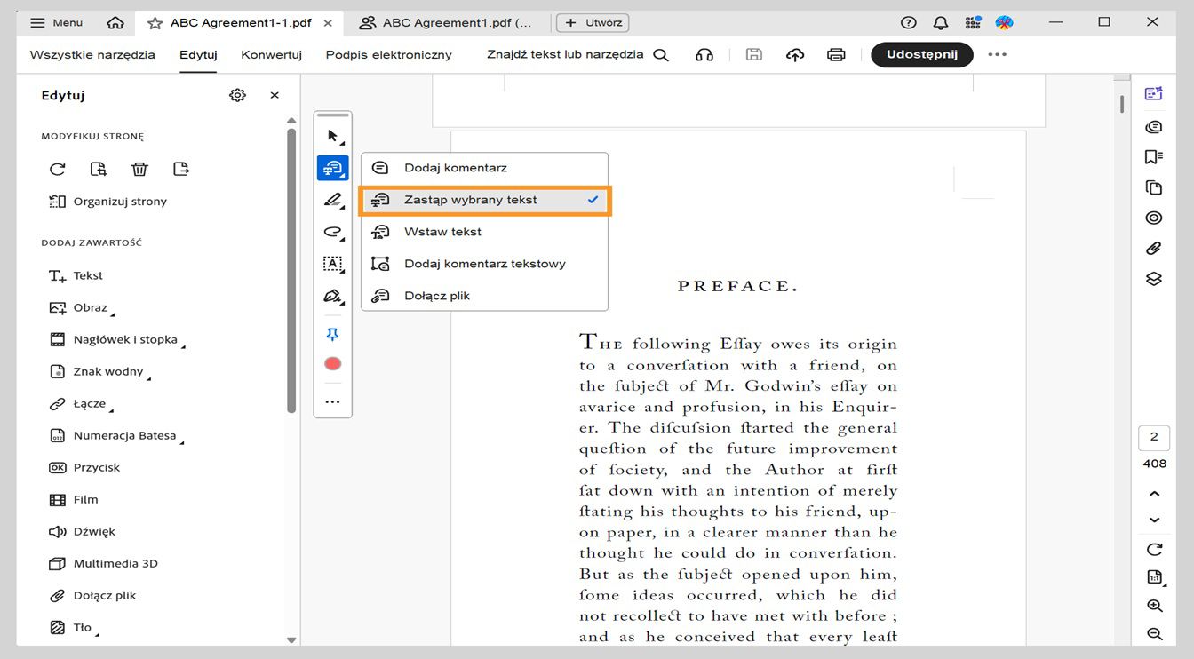This screenshot has width=1194, height=659.
Task: Open Edit panel settings gear
Action: (x=237, y=95)
